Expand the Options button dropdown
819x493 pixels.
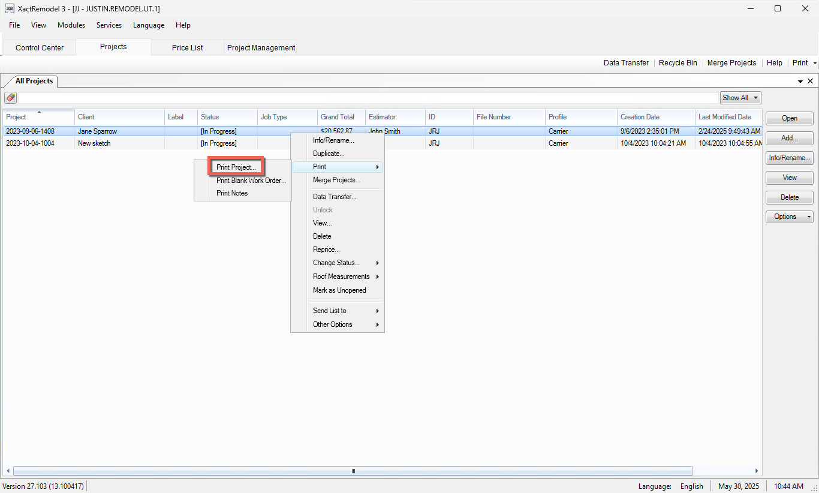809,217
